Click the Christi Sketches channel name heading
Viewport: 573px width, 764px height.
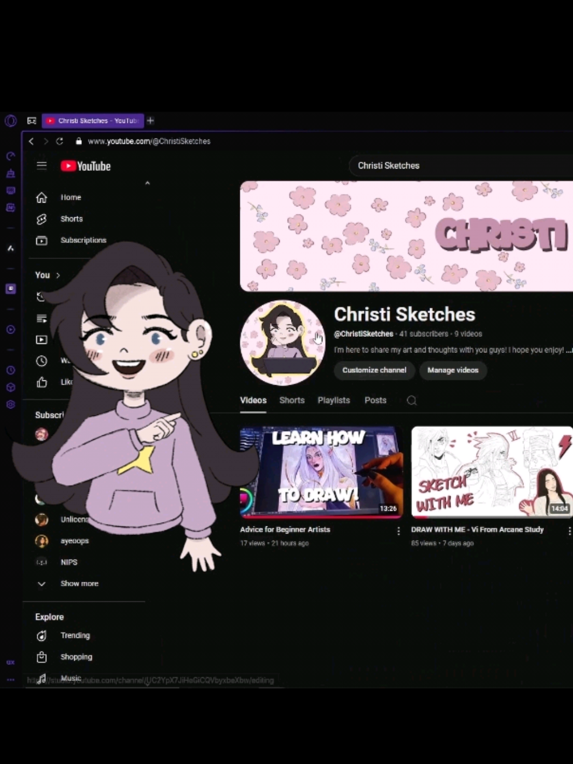coord(404,314)
